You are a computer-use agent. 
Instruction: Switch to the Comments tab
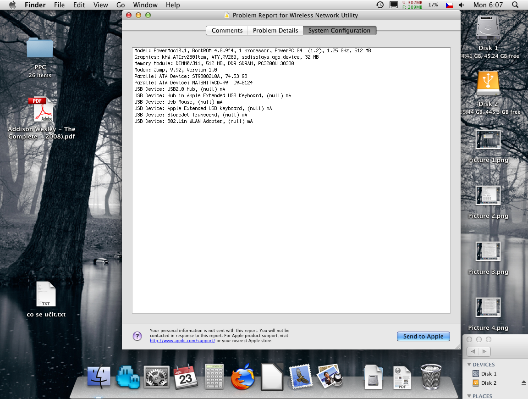pos(227,30)
